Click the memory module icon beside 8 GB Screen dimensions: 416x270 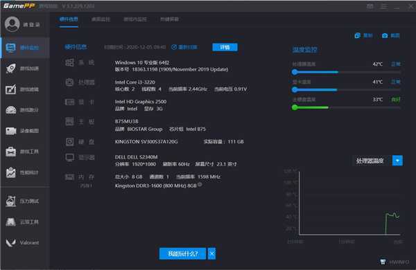click(x=69, y=177)
